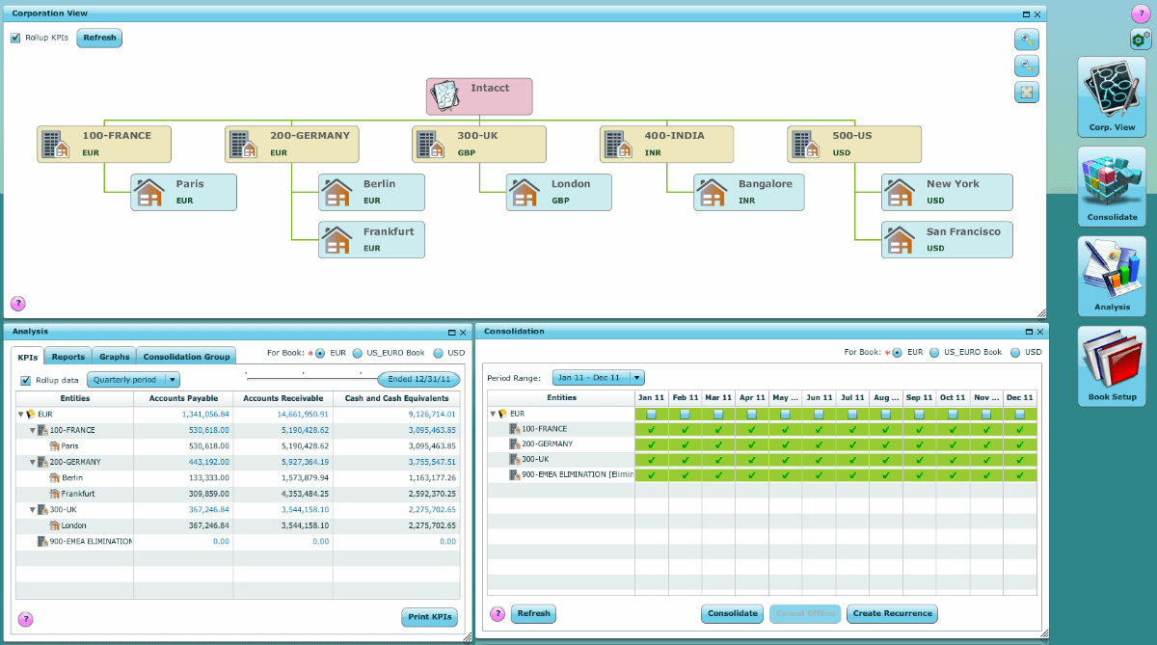This screenshot has width=1157, height=645.
Task: Select USD book in the Analysis panel
Action: pyautogui.click(x=438, y=353)
